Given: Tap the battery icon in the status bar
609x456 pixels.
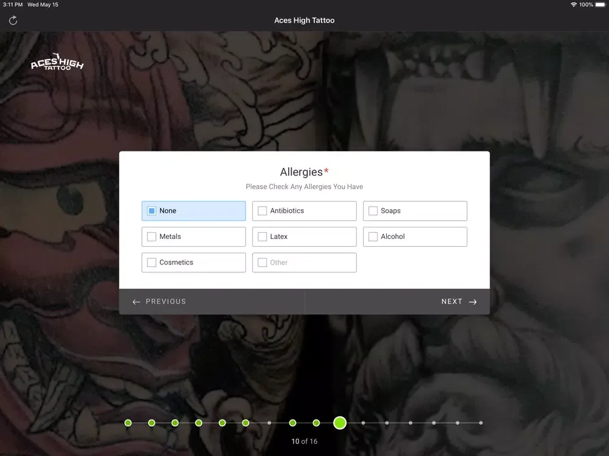Looking at the screenshot, I should coord(600,5).
